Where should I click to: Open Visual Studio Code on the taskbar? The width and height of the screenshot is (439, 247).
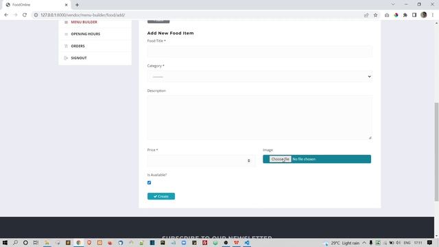tap(247, 242)
